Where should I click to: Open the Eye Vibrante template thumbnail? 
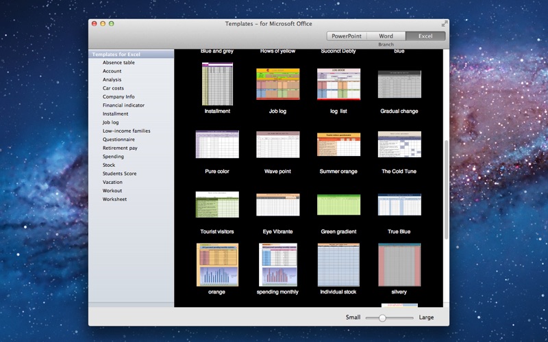coord(278,205)
